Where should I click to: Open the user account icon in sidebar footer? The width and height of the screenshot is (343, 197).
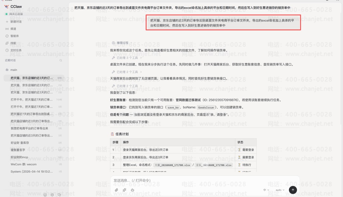pyautogui.click(x=45, y=194)
